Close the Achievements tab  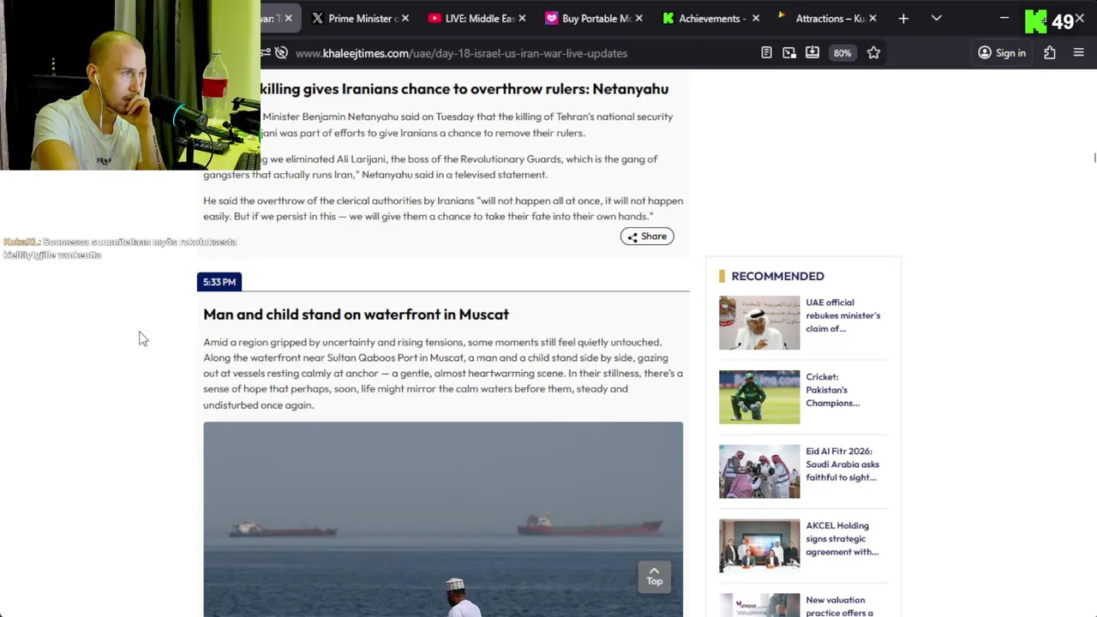coord(756,18)
